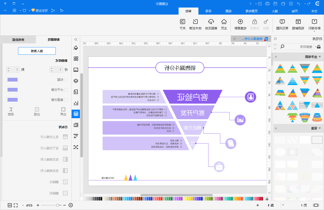Click 在左侧插入列
The height and width of the screenshot is (210, 324).
(x=54, y=159)
